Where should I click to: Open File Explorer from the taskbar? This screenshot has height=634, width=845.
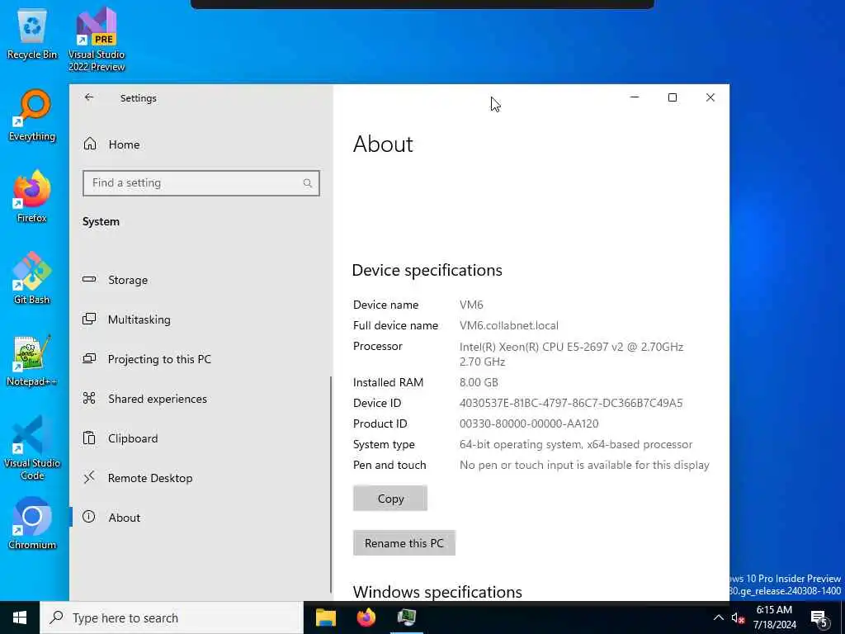click(325, 617)
